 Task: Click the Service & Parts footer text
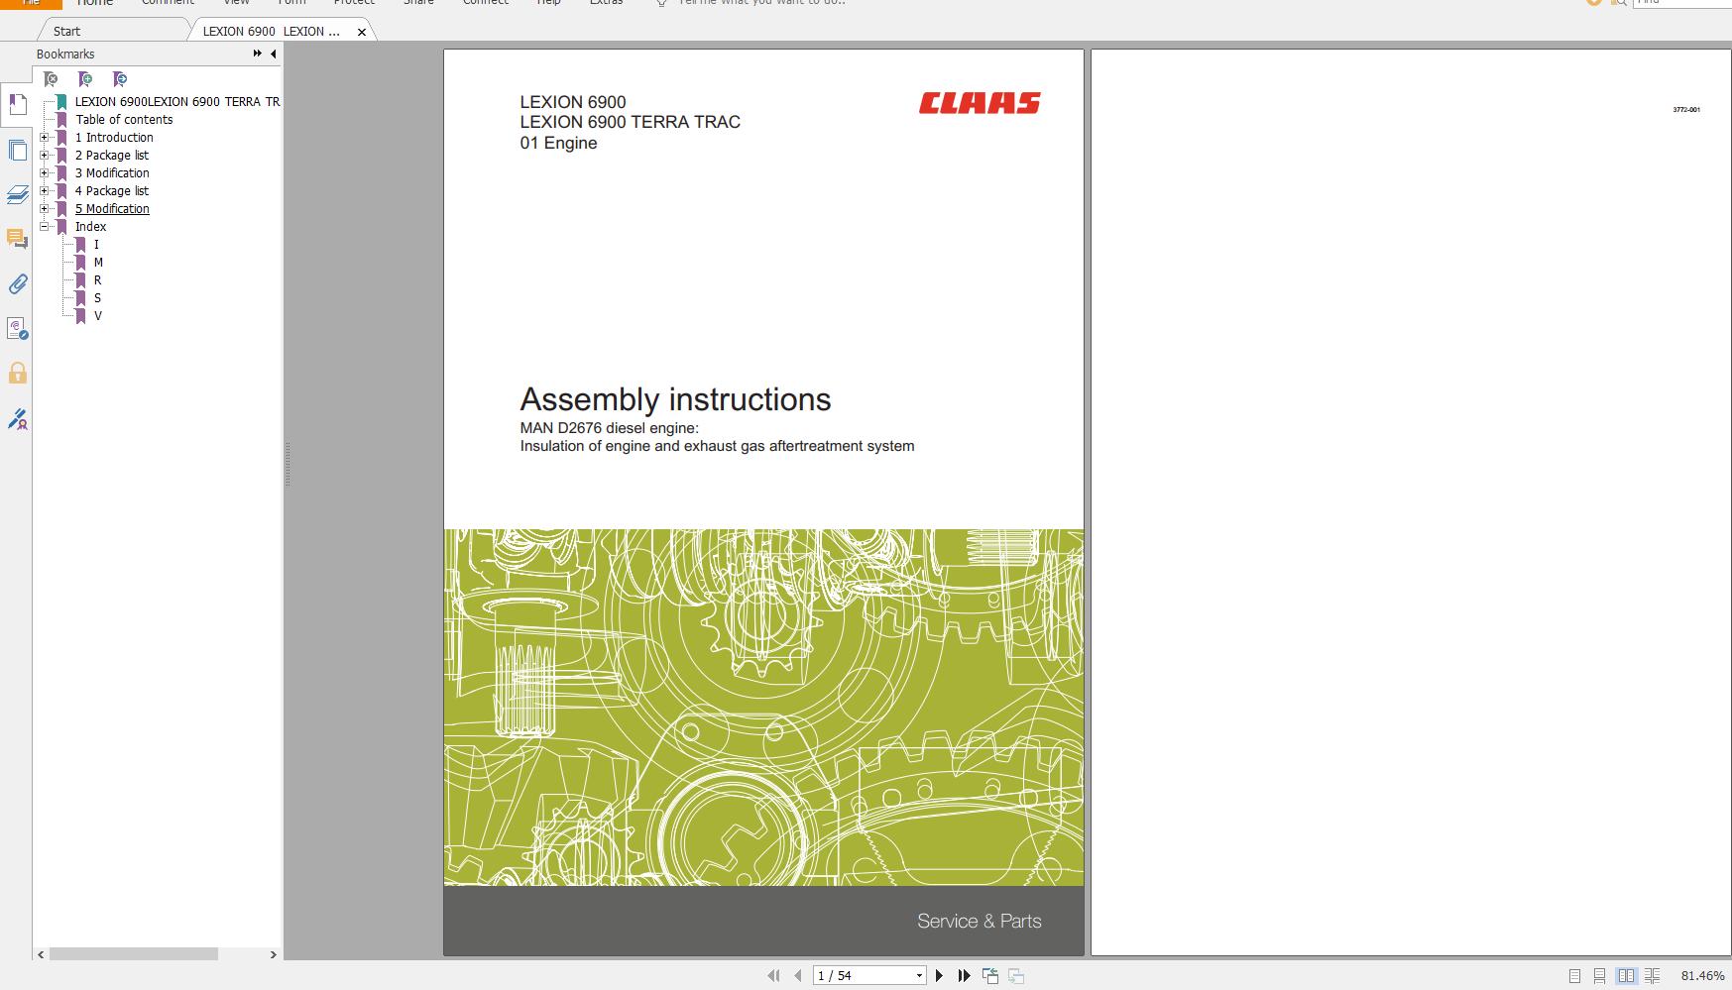click(x=980, y=921)
